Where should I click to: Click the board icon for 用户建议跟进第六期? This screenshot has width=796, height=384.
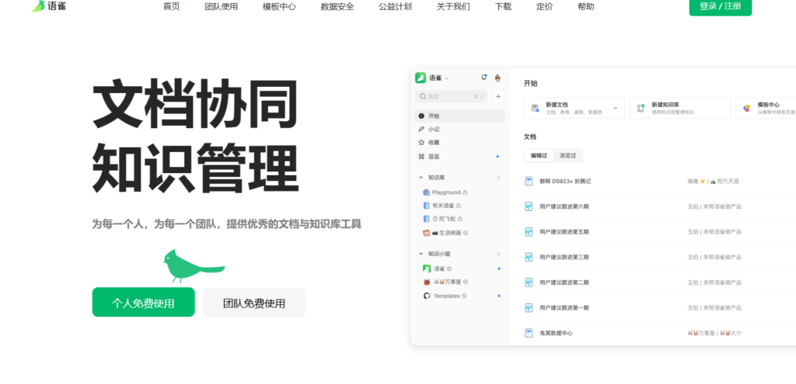point(529,206)
